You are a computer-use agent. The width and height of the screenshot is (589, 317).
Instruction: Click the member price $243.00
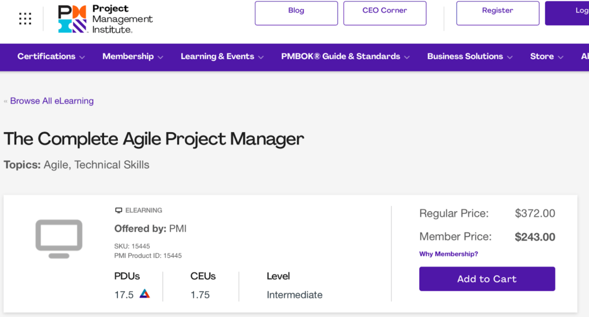pyautogui.click(x=535, y=237)
